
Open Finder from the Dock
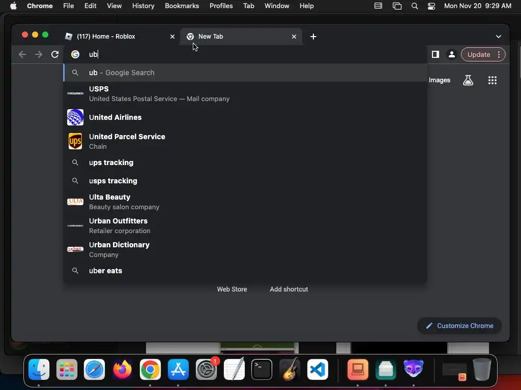tap(39, 370)
